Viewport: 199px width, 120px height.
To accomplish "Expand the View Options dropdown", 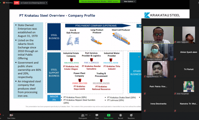I will [x=130, y=2].
